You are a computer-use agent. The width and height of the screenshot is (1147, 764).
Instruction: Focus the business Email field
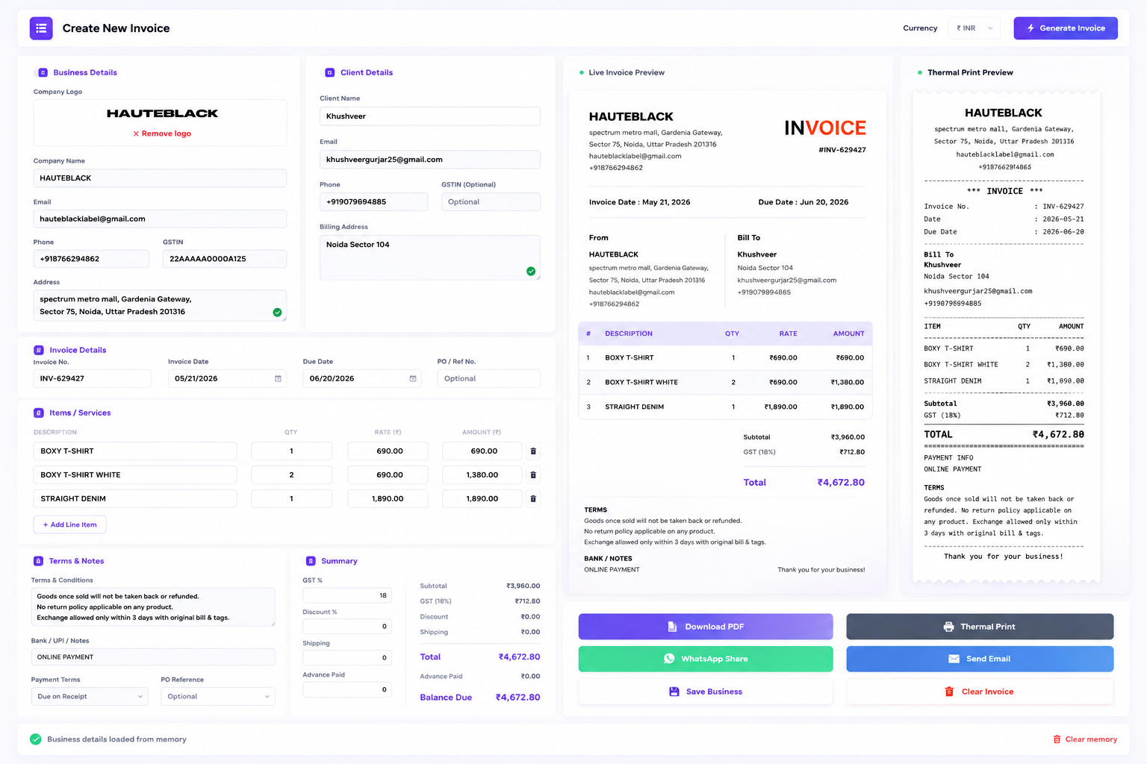(160, 219)
